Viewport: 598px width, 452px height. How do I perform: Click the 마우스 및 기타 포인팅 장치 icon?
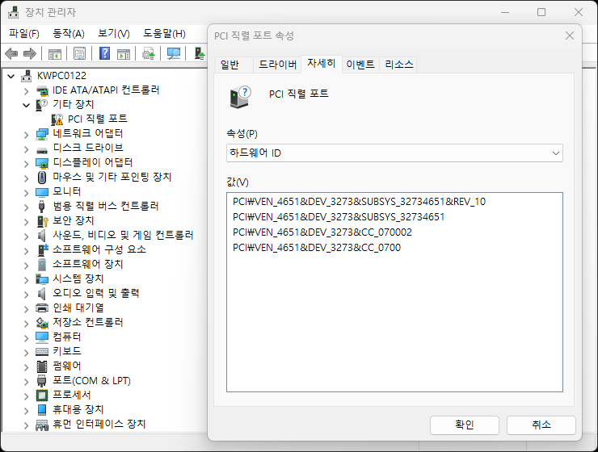tap(42, 177)
